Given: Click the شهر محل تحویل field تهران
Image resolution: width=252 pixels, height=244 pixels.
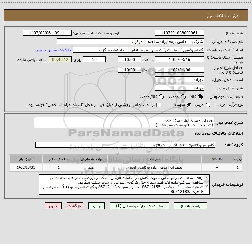Looking at the screenshot, I should (x=179, y=88).
